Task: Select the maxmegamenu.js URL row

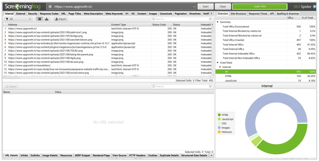Action: (107, 47)
